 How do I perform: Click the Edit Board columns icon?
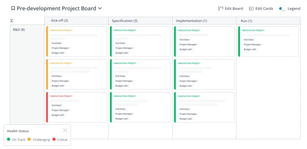click(221, 8)
